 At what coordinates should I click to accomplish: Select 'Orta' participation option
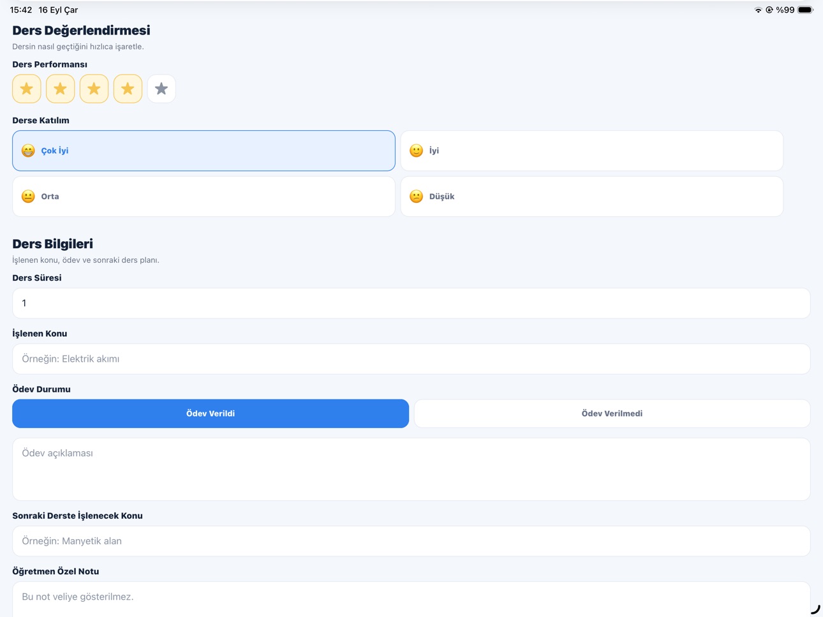(x=204, y=197)
